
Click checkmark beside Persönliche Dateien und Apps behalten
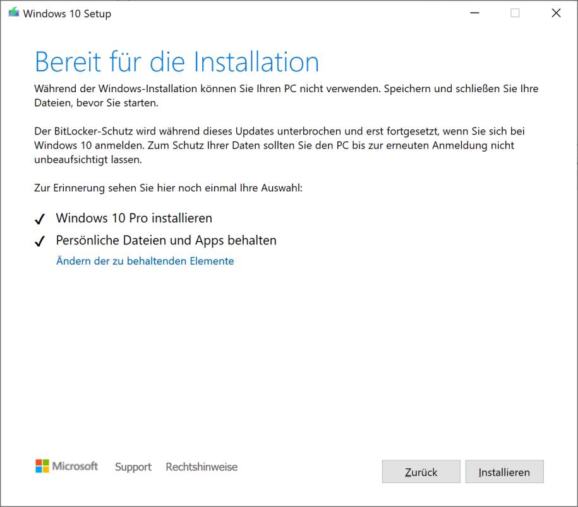40,241
